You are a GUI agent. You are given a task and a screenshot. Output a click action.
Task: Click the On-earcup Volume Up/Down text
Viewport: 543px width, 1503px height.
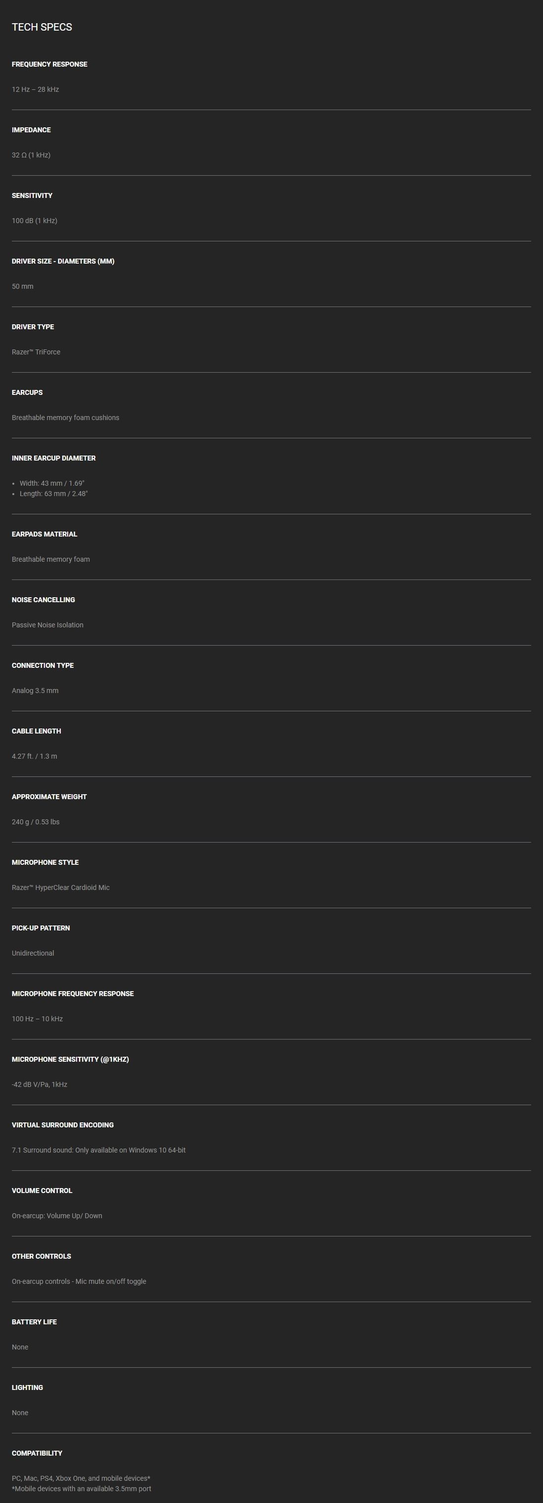(57, 1215)
